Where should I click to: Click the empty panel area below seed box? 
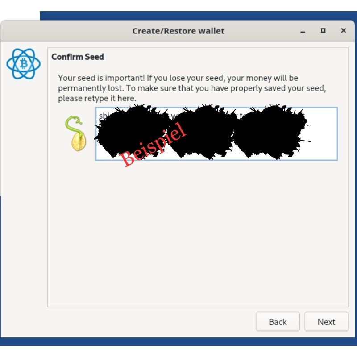pyautogui.click(x=196, y=232)
